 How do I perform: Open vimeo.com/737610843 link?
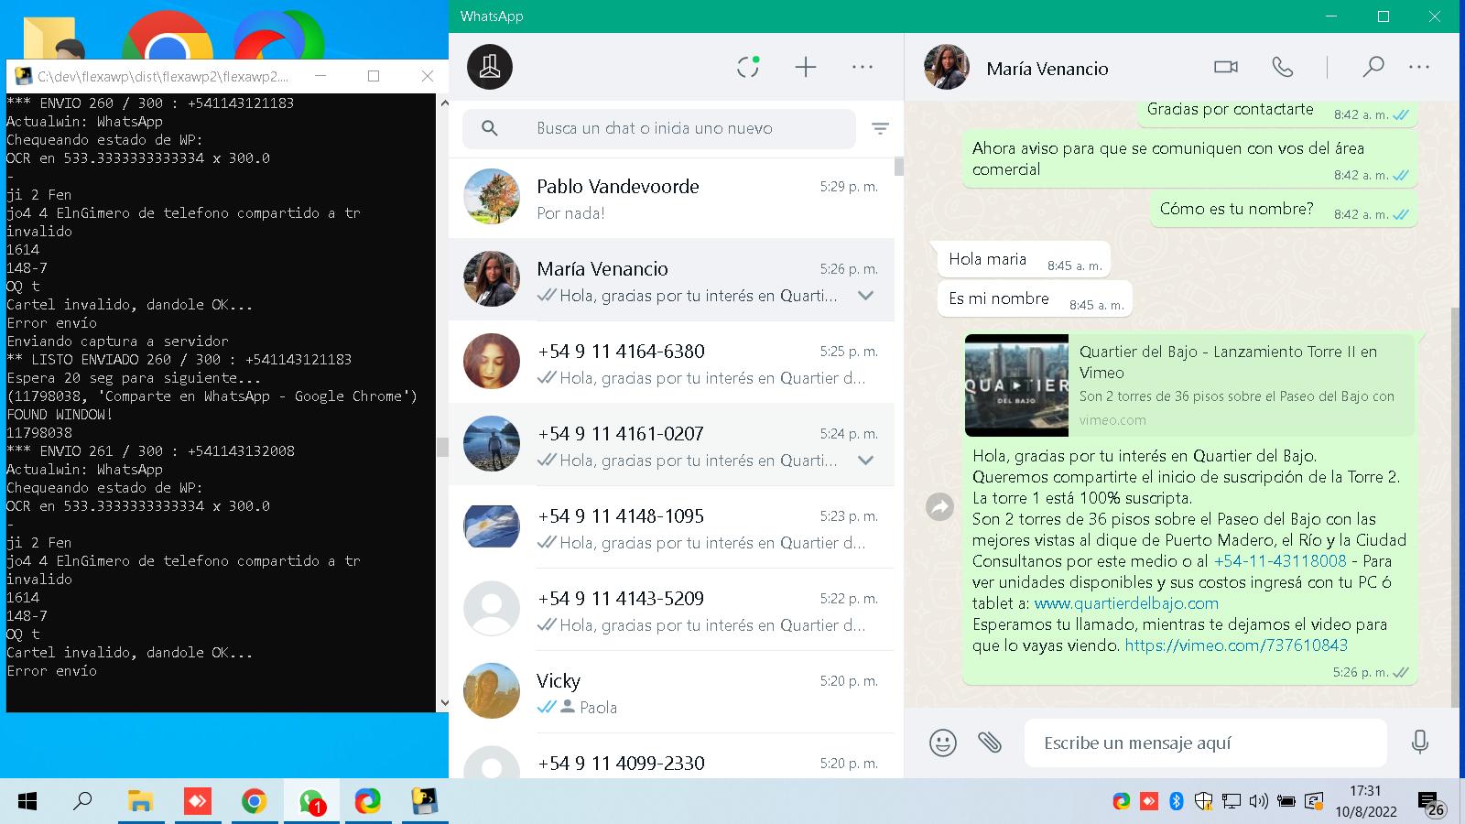1236,645
